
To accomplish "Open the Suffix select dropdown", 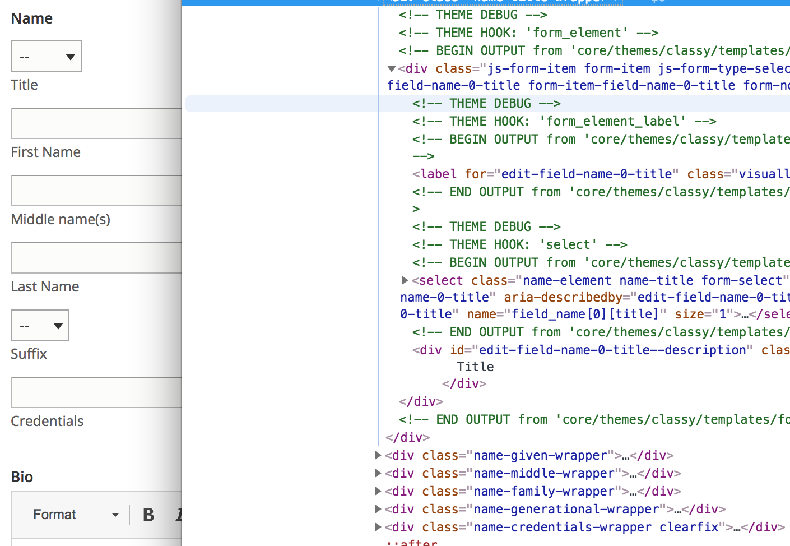I will [x=40, y=325].
